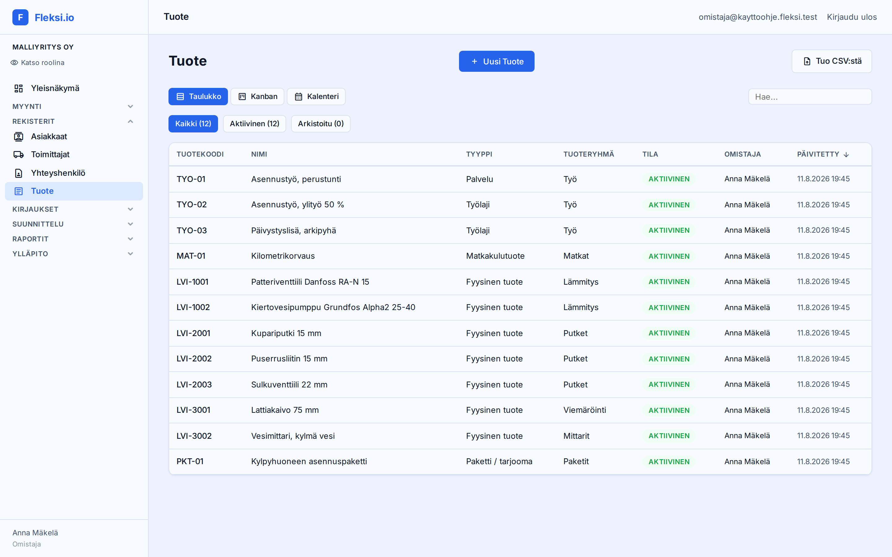Viewport: 892px width, 557px height.
Task: Click the Kalenteri calendar icon
Action: [299, 97]
